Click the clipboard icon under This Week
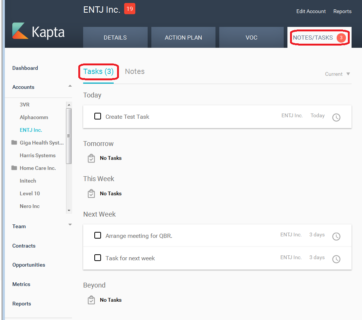The width and height of the screenshot is (362, 320). (x=91, y=193)
